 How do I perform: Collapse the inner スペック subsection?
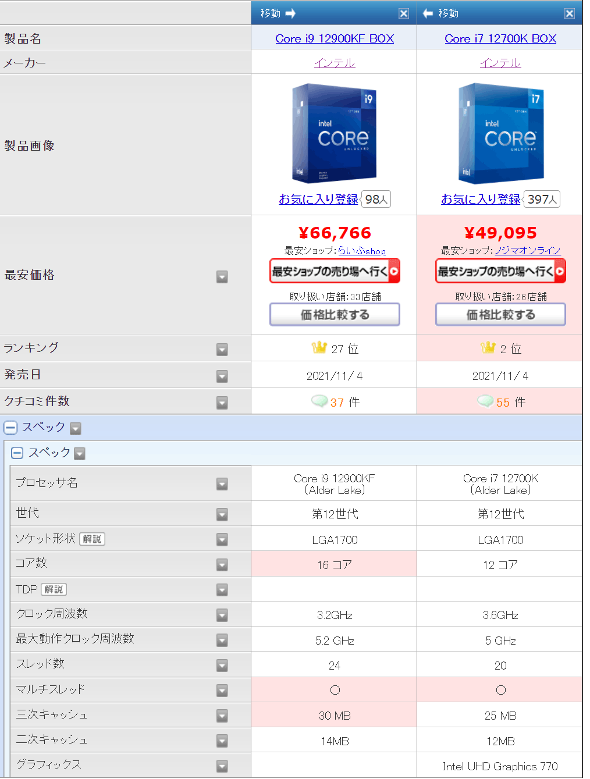click(x=17, y=453)
